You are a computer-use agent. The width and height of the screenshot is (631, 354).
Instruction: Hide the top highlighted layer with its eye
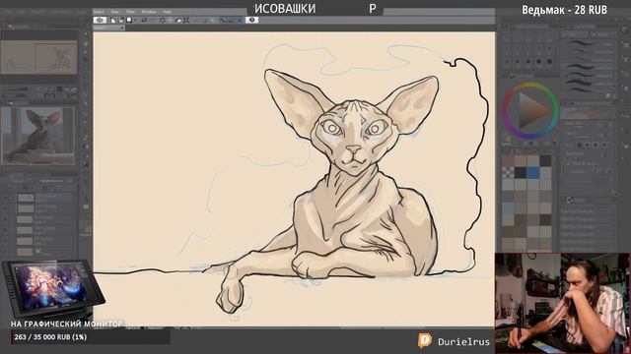[x=5, y=198]
